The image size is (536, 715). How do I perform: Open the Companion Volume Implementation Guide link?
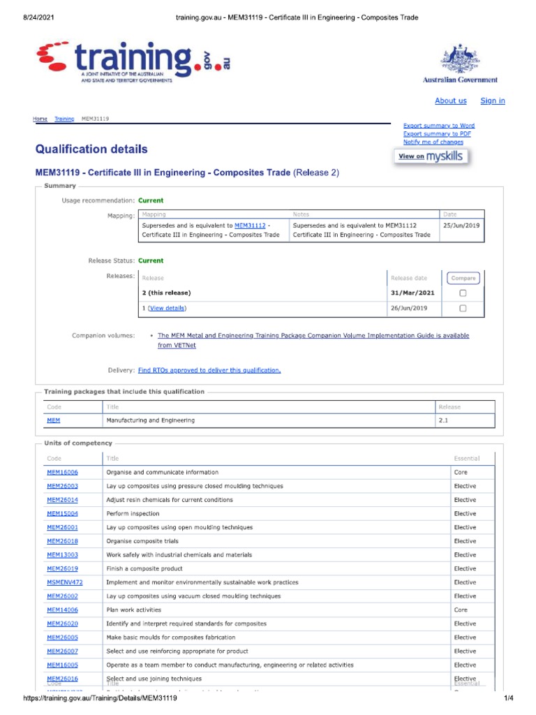tap(313, 340)
